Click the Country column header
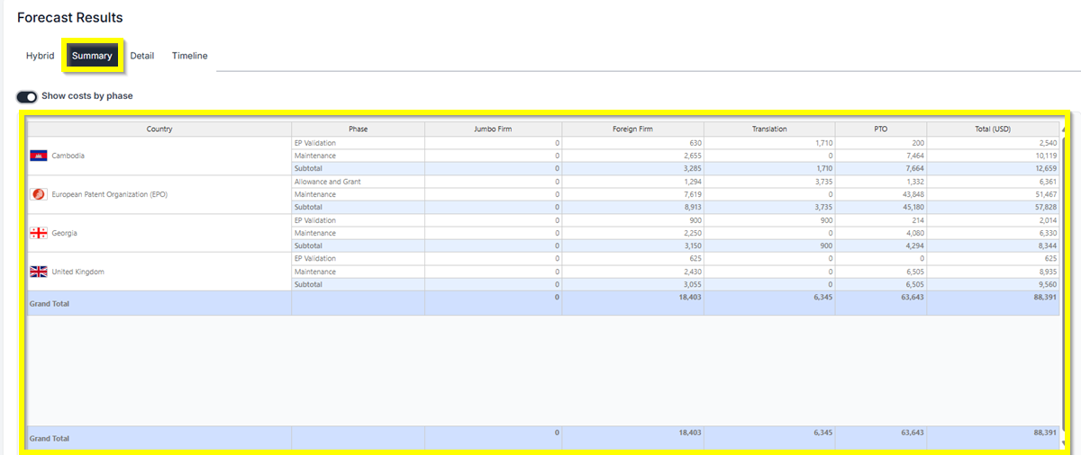The width and height of the screenshot is (1081, 455). pyautogui.click(x=159, y=129)
